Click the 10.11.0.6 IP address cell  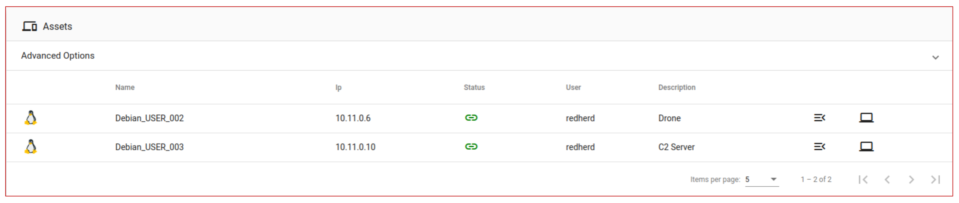pos(352,118)
